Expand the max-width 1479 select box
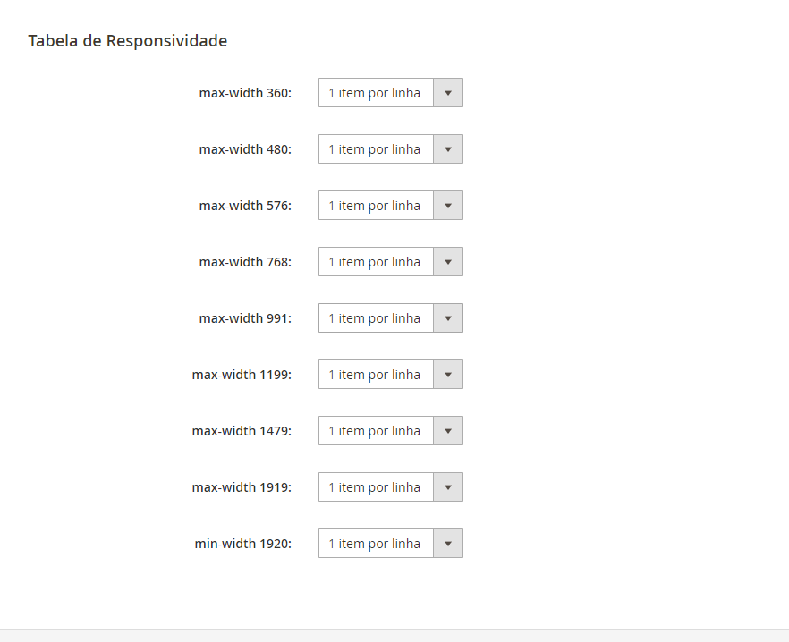 coord(390,431)
